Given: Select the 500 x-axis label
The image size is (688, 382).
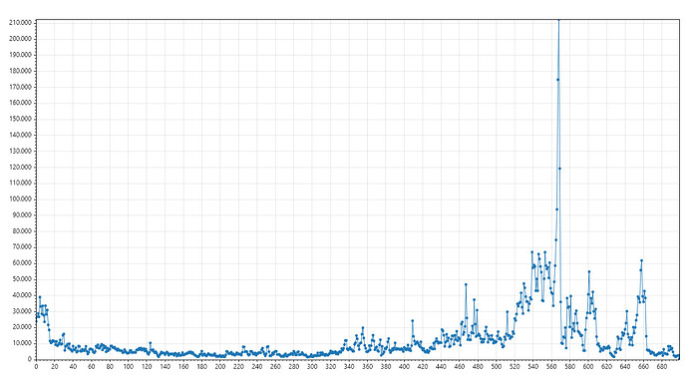Looking at the screenshot, I should [x=496, y=367].
